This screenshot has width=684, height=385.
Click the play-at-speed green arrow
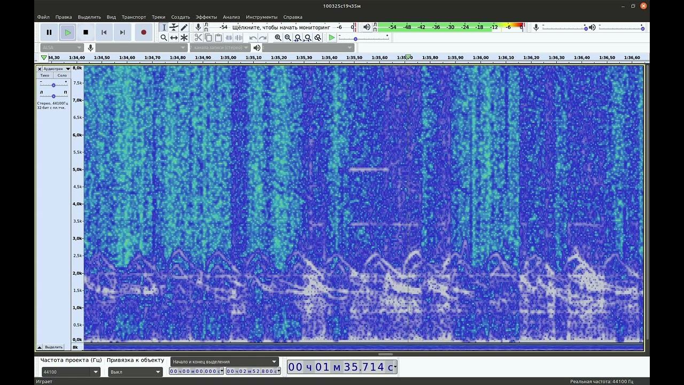click(332, 37)
